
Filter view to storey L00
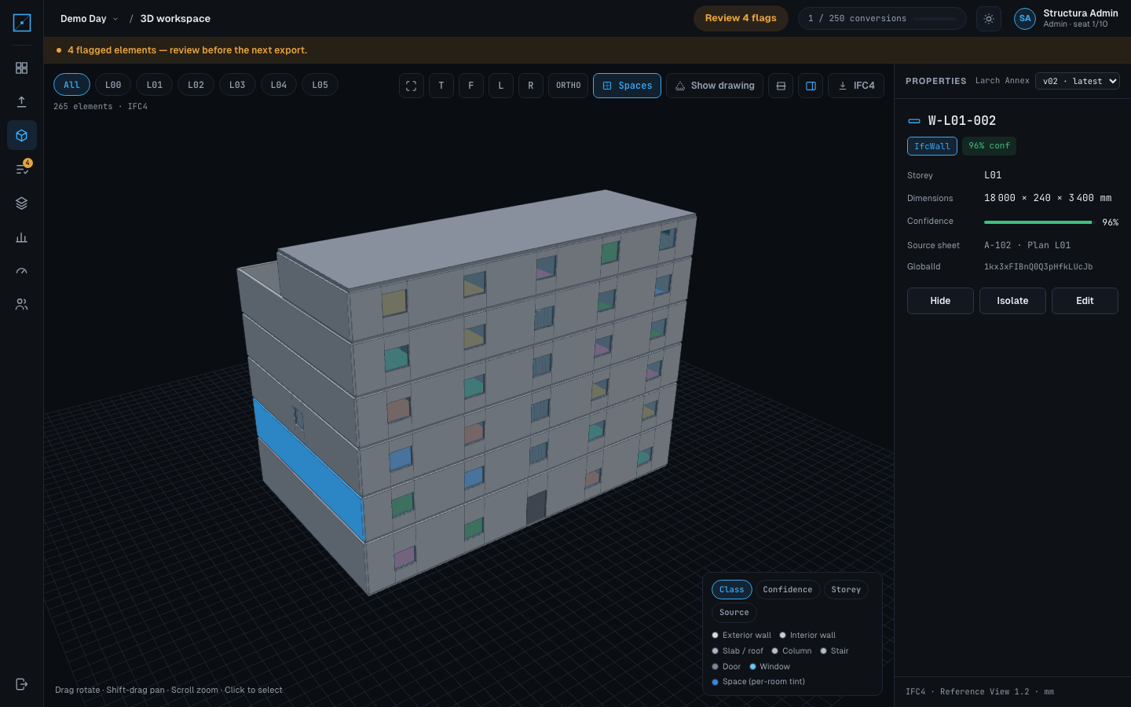pyautogui.click(x=113, y=85)
